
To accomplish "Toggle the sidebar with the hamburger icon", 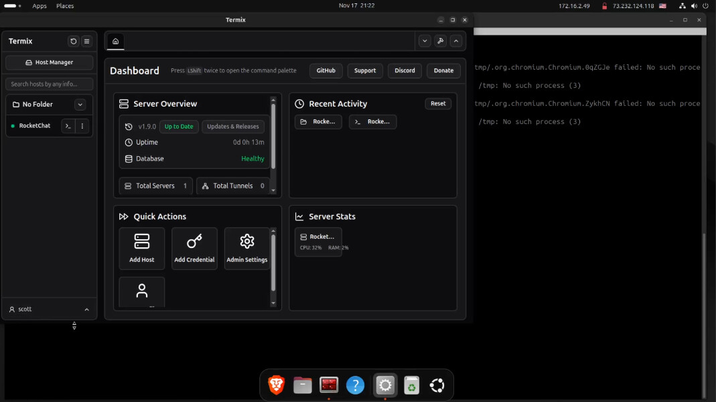I will tap(87, 41).
